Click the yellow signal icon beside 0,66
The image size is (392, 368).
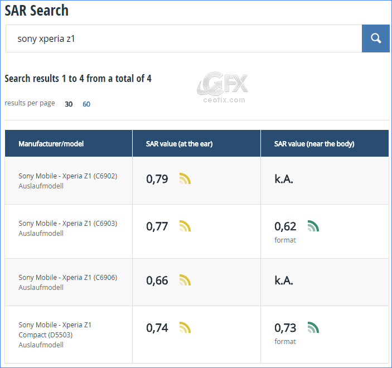coord(185,280)
